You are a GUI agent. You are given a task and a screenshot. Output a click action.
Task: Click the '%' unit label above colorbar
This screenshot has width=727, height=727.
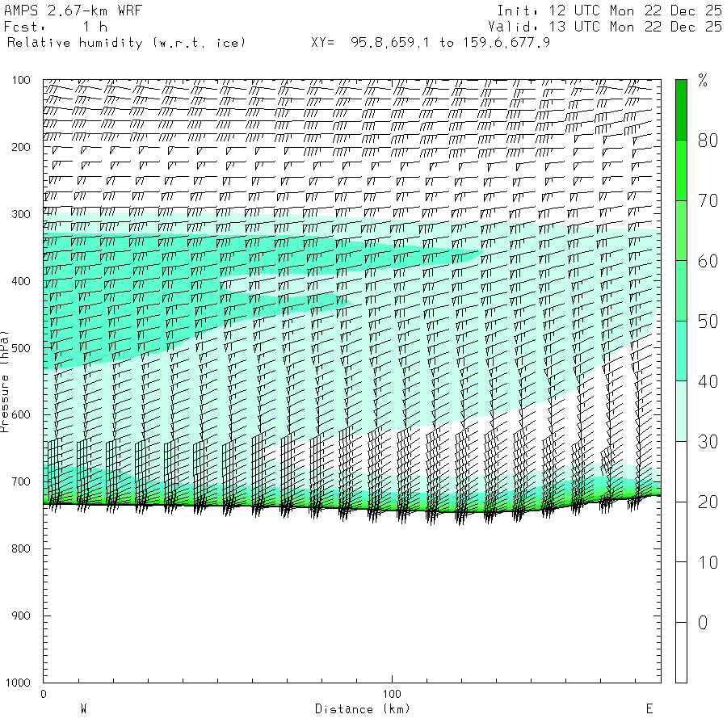point(703,81)
